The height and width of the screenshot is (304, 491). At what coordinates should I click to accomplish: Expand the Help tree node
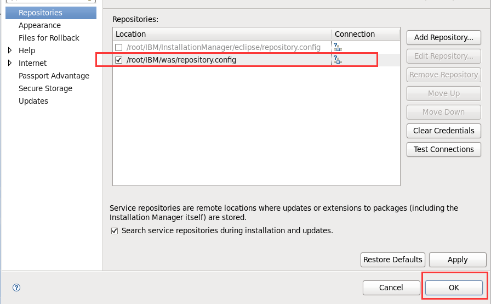pyautogui.click(x=10, y=50)
